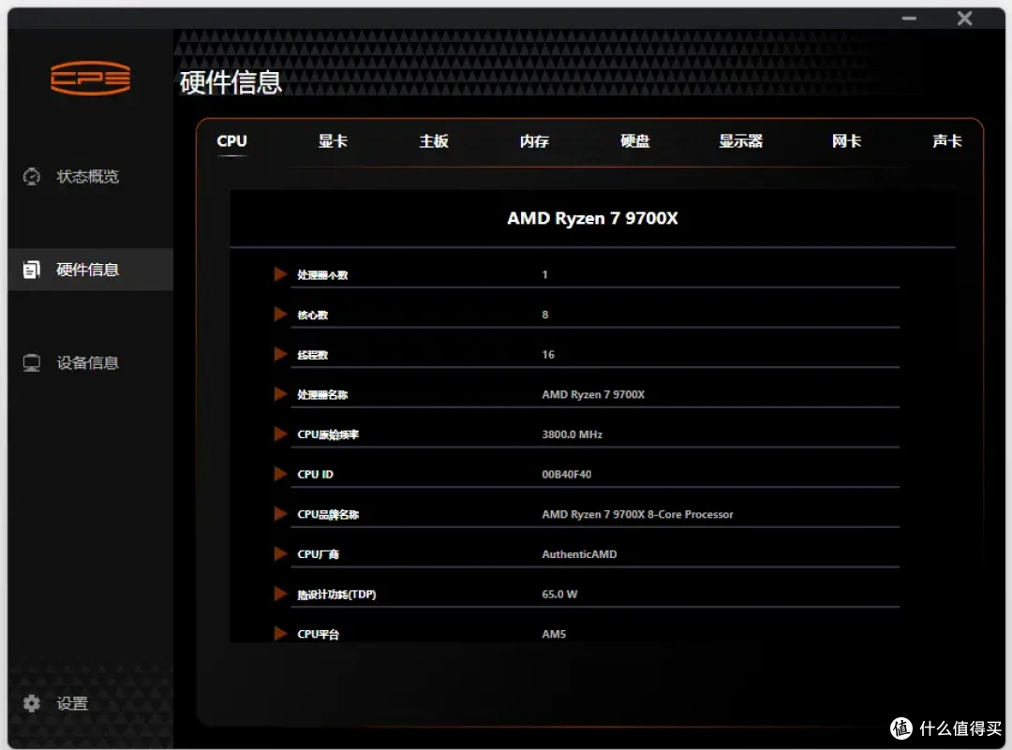Switch to the 内存 tab
The image size is (1012, 750).
pos(534,141)
